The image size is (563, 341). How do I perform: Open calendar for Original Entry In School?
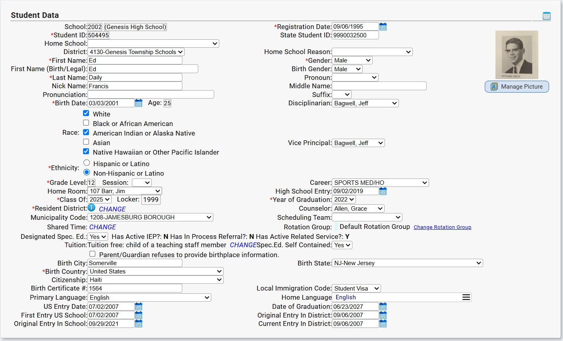[139, 324]
